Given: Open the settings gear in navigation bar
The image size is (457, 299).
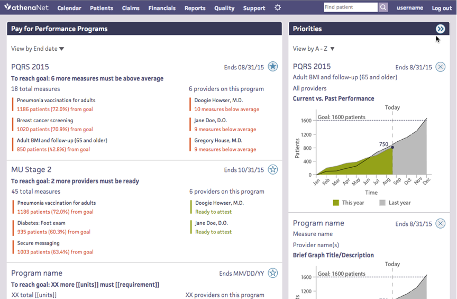Looking at the screenshot, I should [278, 8].
